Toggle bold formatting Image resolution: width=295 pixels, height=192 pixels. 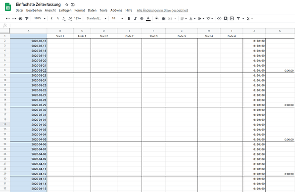tap(129, 18)
